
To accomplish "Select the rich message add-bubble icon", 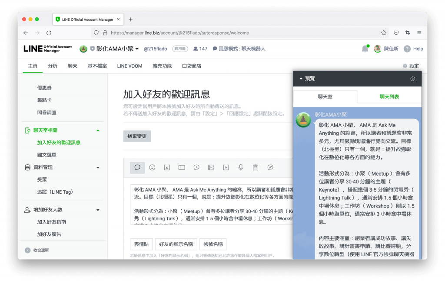I will 196,168.
